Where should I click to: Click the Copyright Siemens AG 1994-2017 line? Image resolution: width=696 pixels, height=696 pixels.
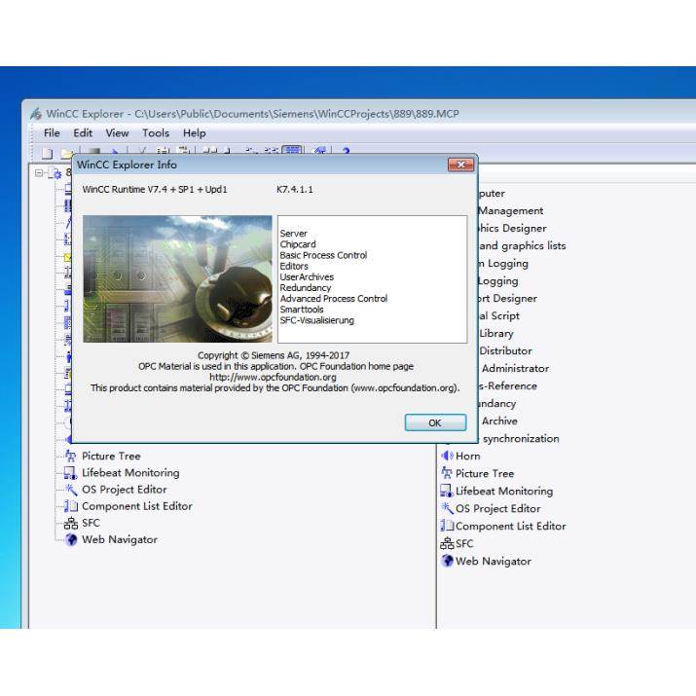[x=274, y=355]
